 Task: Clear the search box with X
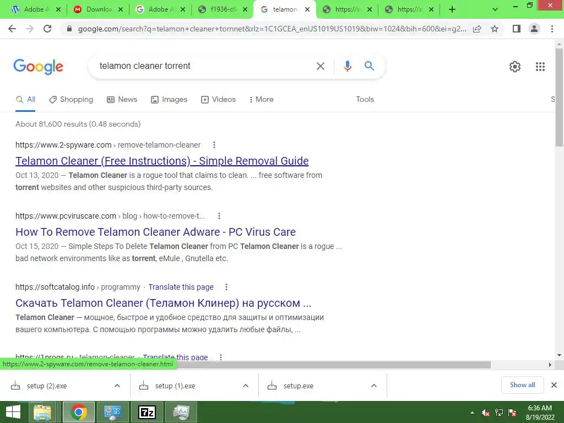(x=320, y=66)
